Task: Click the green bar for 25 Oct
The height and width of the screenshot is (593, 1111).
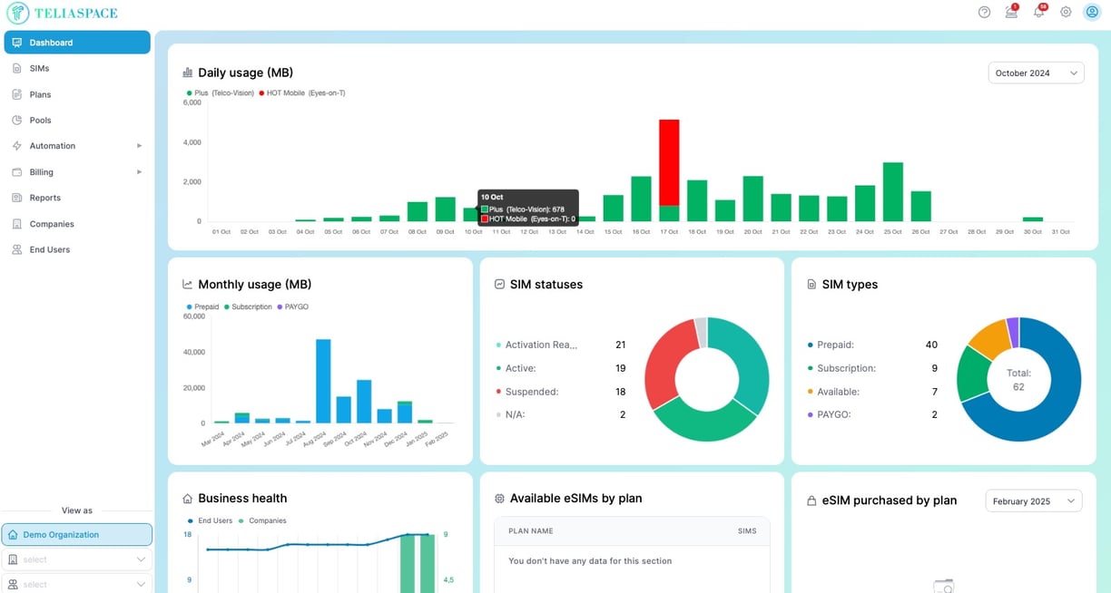Action: pos(893,192)
